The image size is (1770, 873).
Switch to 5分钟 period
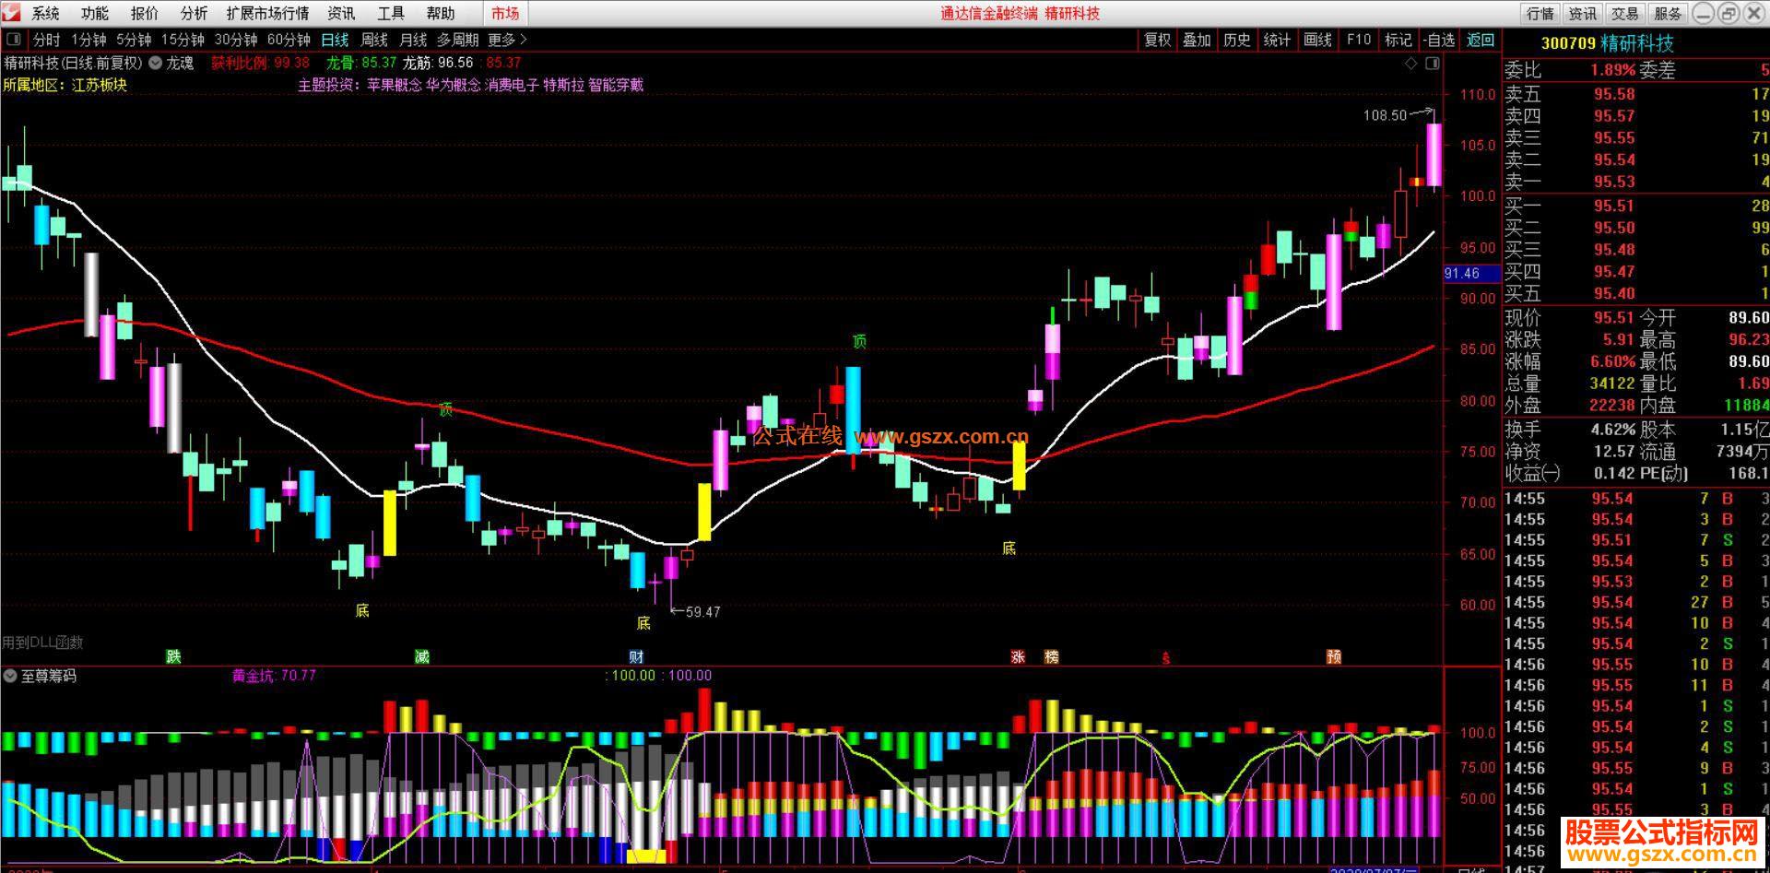[x=134, y=40]
